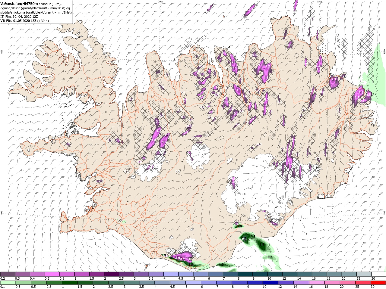Pick pale grey upper swatch between 25 and 30

point(364,274)
